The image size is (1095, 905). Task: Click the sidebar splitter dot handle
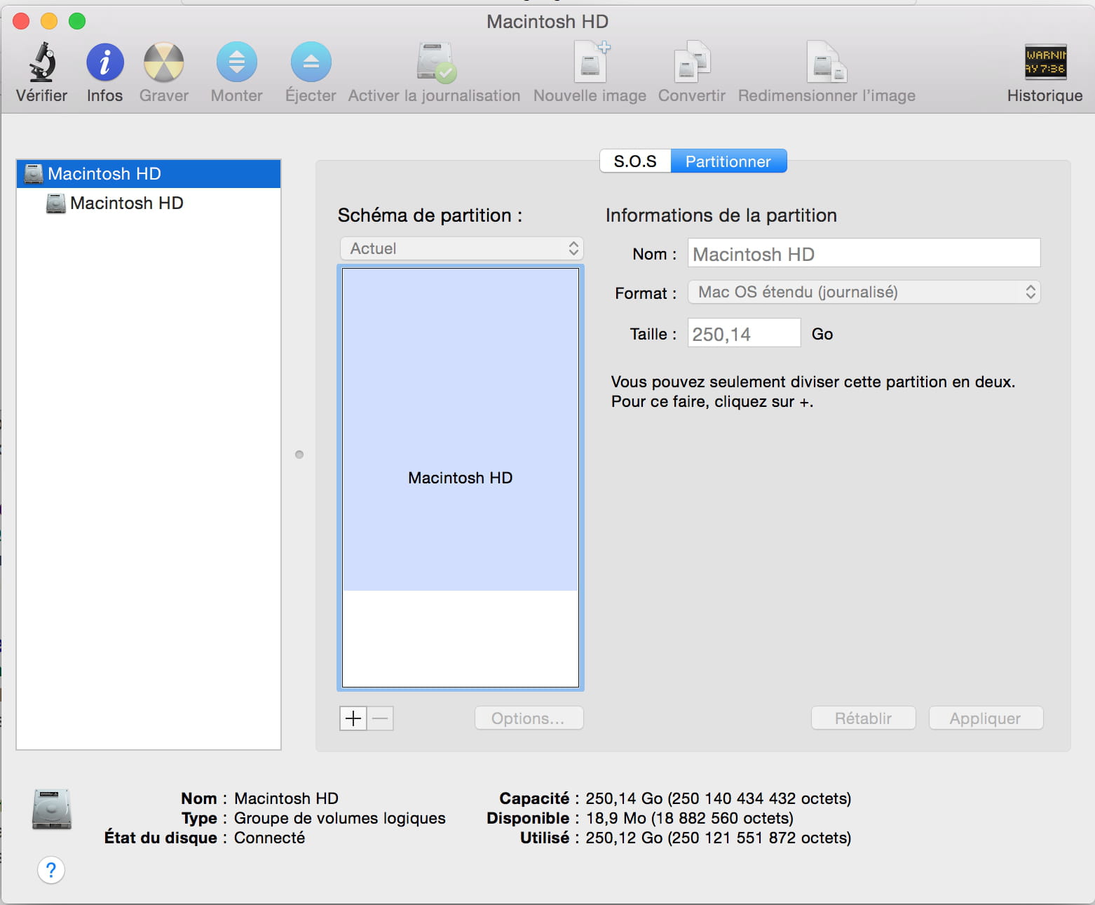299,455
